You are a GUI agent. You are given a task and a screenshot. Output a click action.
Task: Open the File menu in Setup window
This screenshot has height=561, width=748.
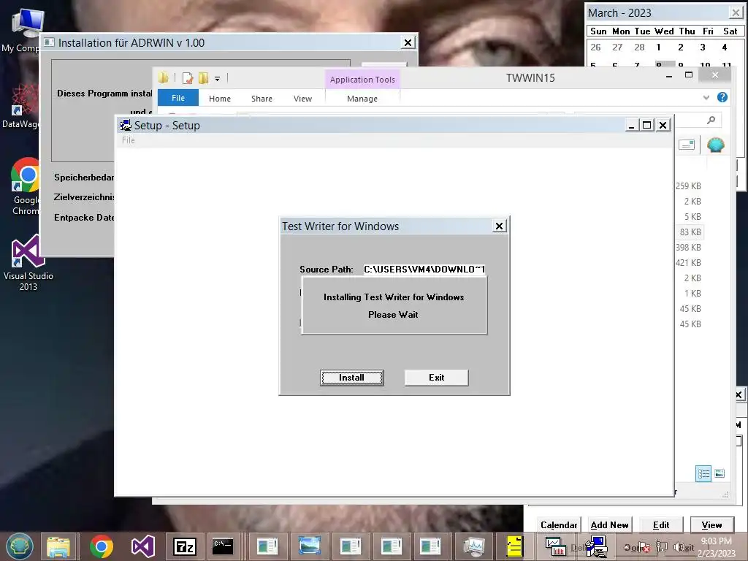129,140
